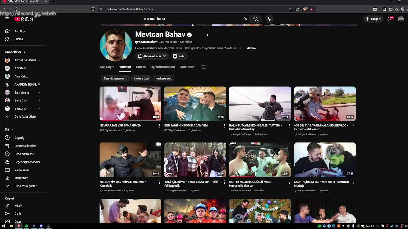Expand the Abone olundu subscription dropdown
Viewport: 408px width, 229px height.
pos(152,56)
